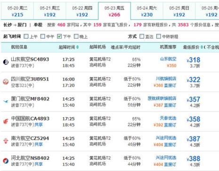Check the 晚上 departure time box
The height and width of the screenshot is (171, 219).
tap(76, 36)
